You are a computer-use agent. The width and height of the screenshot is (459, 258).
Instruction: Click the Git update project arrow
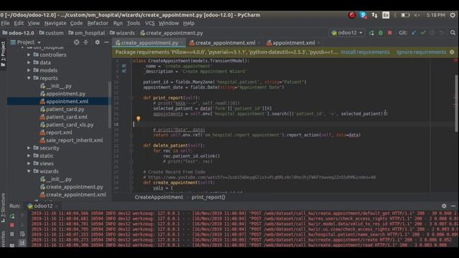click(x=414, y=33)
